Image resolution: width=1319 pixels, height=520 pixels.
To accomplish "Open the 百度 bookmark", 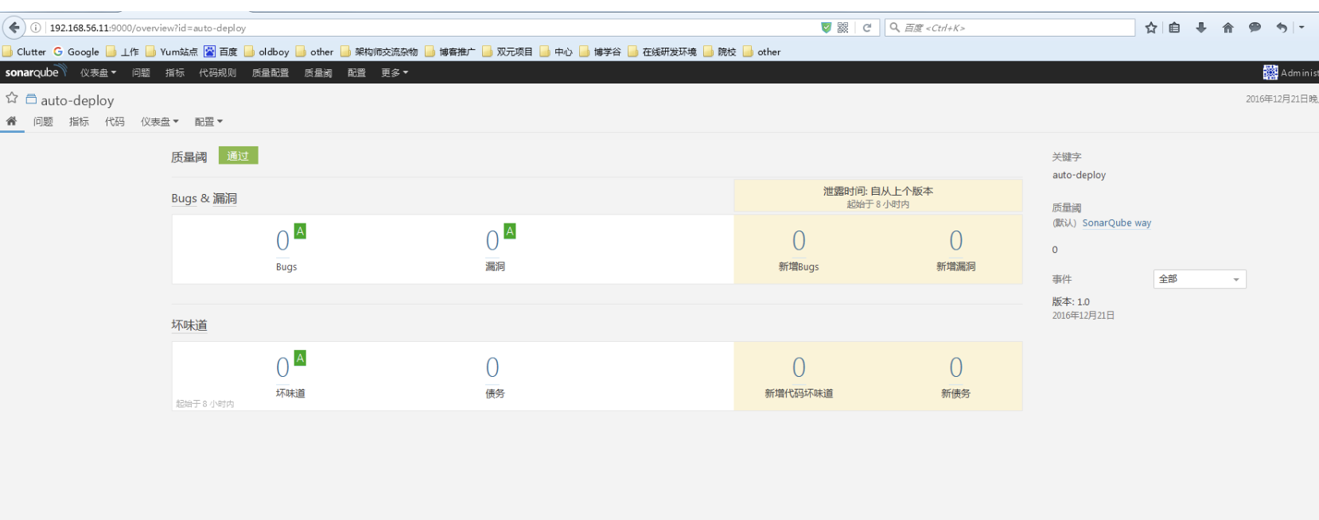I will (220, 52).
